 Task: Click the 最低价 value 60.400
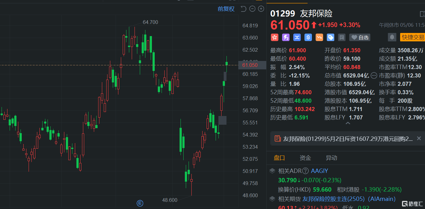(x=297, y=59)
